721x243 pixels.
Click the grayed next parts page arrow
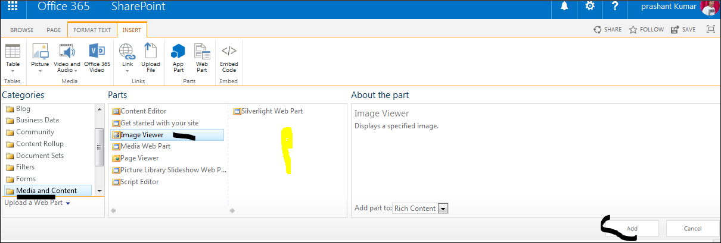click(x=232, y=210)
